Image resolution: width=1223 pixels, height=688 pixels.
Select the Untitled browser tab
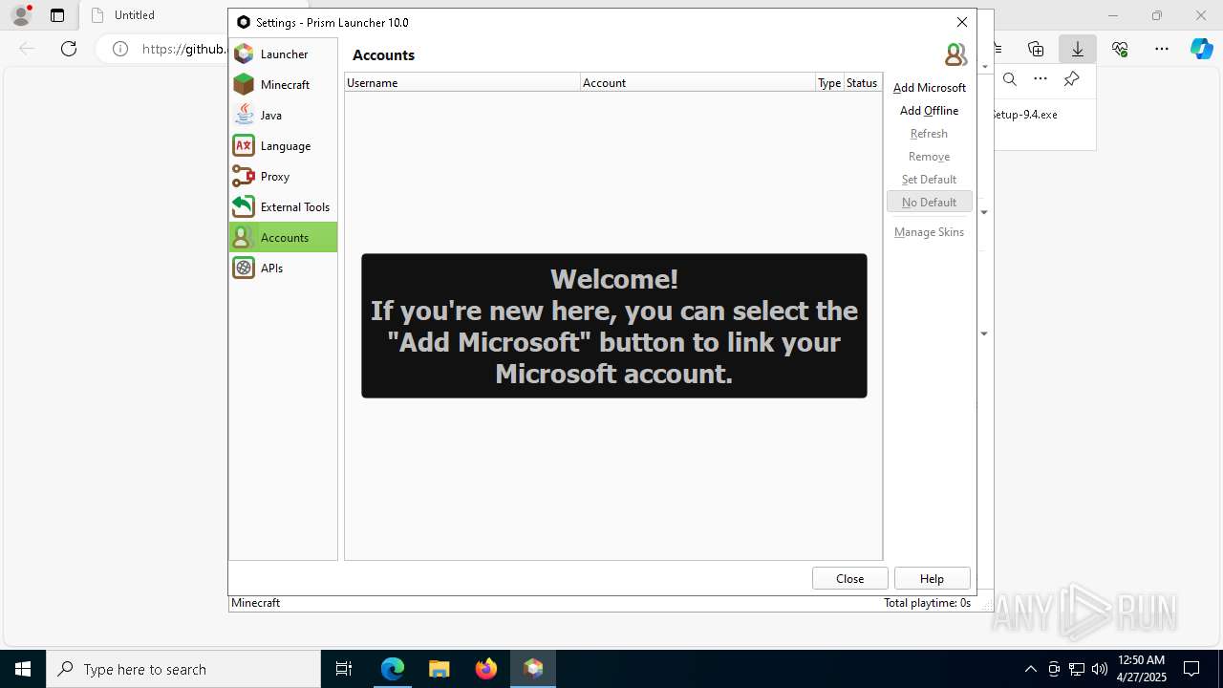[x=153, y=15]
